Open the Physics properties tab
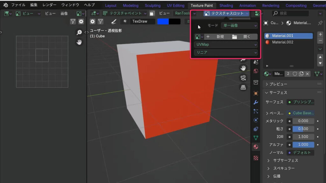The height and width of the screenshot is (183, 326). [256, 120]
